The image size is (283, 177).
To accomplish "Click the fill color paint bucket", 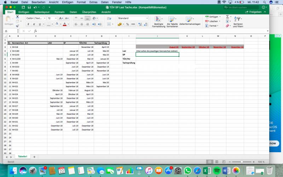I will point(57,24).
